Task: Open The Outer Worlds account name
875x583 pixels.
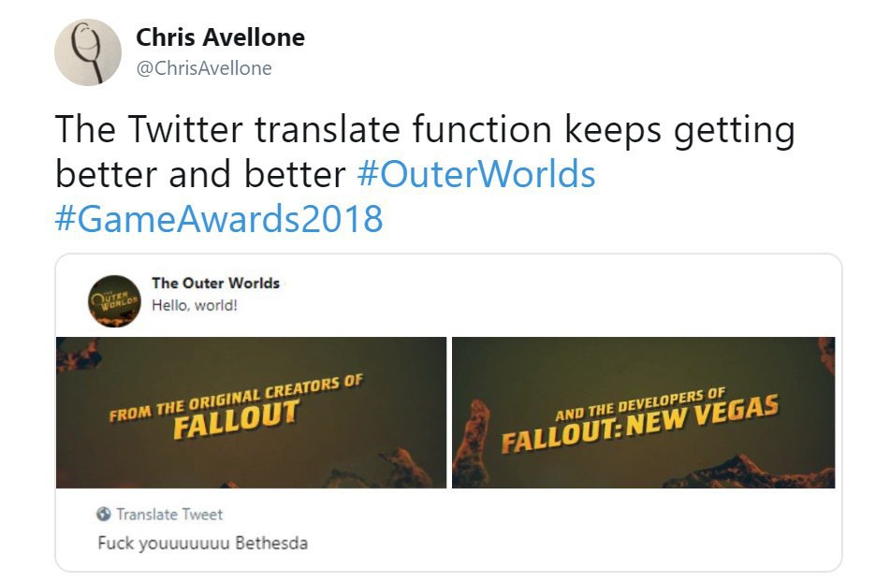Action: pyautogui.click(x=215, y=283)
